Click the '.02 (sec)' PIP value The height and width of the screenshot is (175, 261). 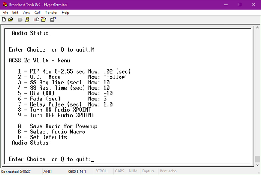117,71
